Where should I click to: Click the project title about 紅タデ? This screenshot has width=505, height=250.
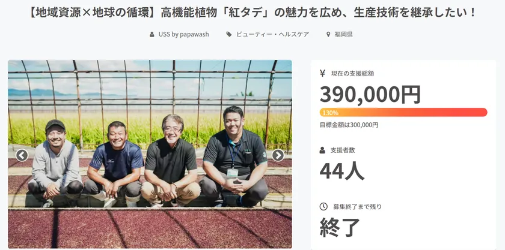252,13
